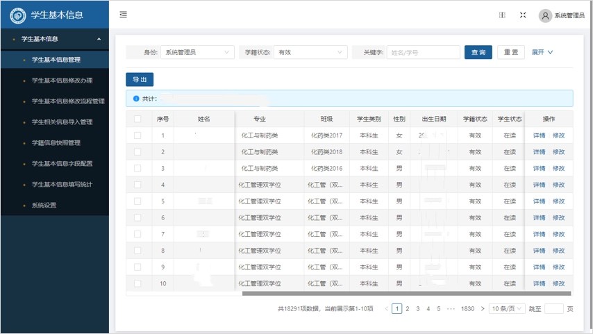Click the info icon beside 共计

point(136,99)
